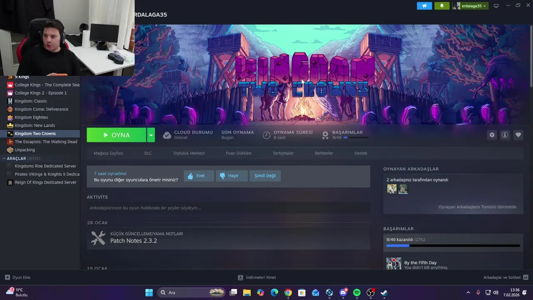
Task: Open Microsoft Edge from the taskbar
Action: [274, 292]
